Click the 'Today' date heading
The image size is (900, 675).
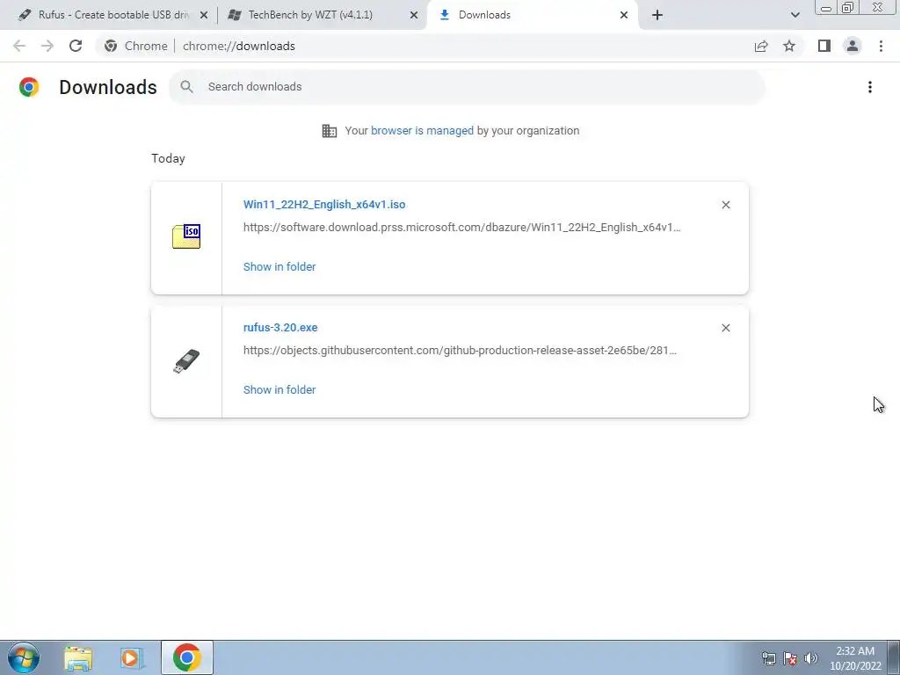coord(168,158)
